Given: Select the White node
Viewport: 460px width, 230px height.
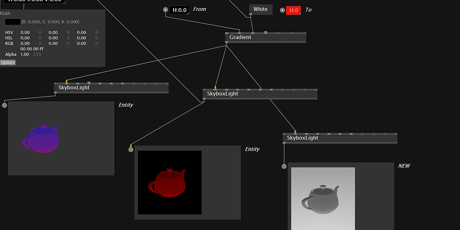Looking at the screenshot, I should pos(260,9).
